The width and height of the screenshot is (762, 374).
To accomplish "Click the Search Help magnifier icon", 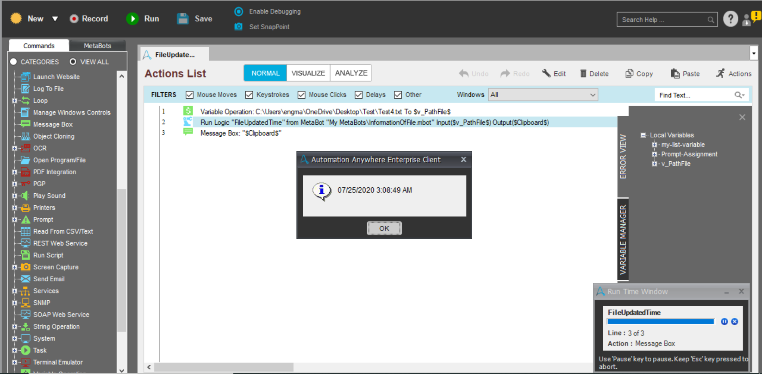I will pos(710,19).
